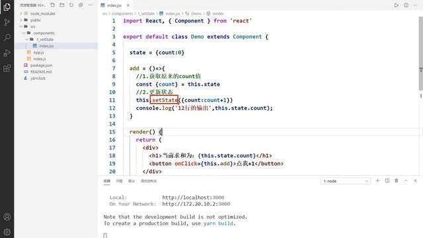The height and width of the screenshot is (238, 423).
Task: Open the http://172.20.10.2:3000 network link
Action: click(x=196, y=204)
